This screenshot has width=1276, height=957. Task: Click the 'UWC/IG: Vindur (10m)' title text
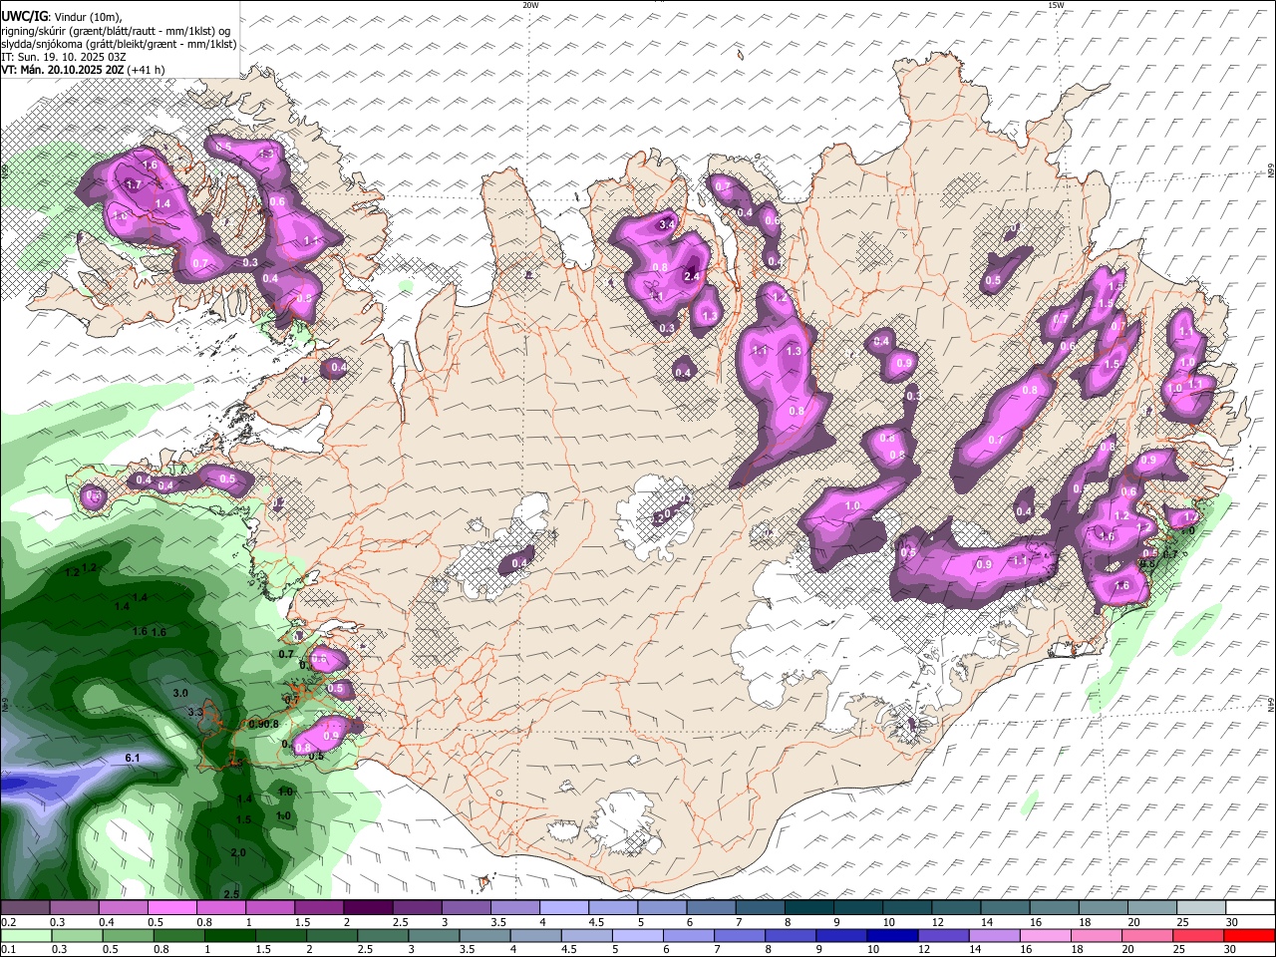coord(62,17)
